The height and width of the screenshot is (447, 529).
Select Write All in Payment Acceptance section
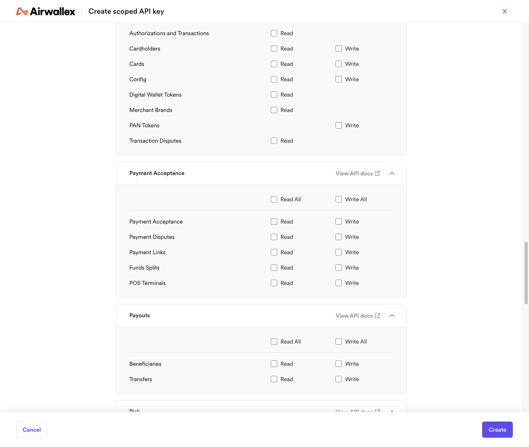[x=339, y=199]
